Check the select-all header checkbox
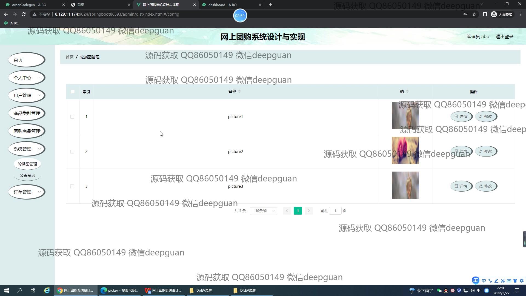The image size is (526, 296). (73, 92)
